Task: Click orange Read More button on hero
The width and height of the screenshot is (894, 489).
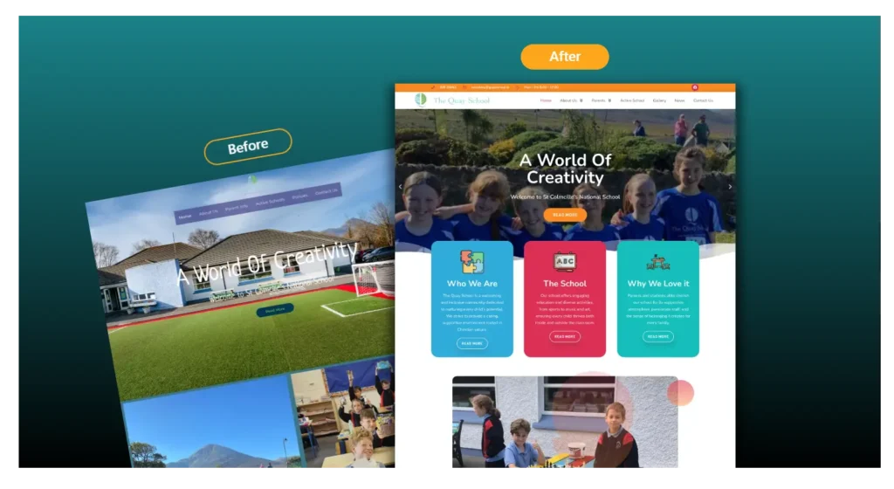Action: 565,215
